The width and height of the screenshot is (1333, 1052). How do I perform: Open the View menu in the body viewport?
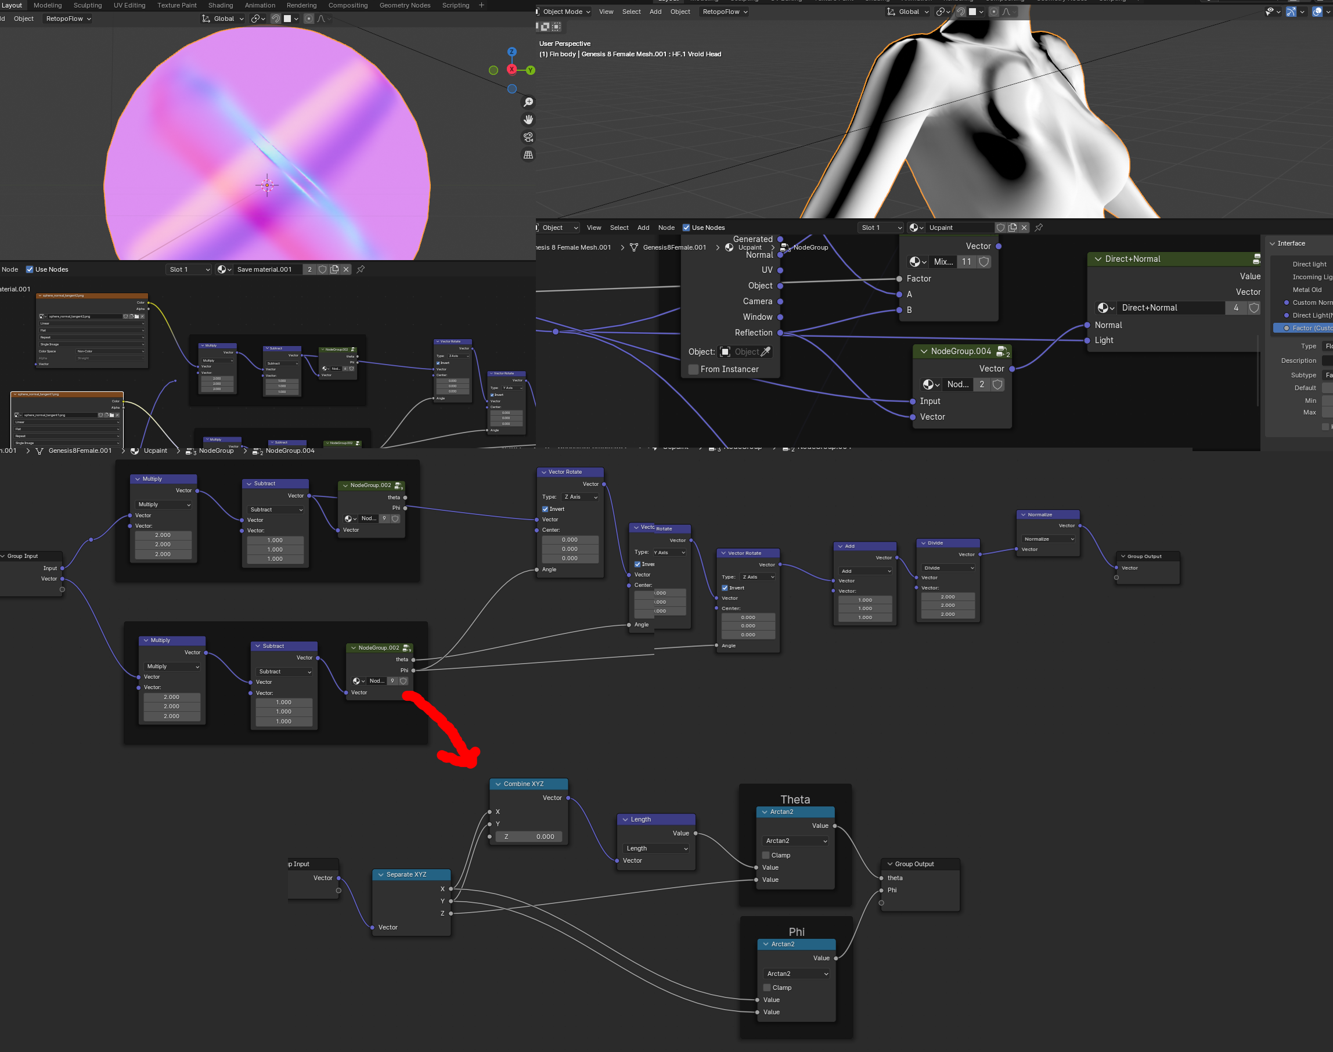tap(606, 12)
